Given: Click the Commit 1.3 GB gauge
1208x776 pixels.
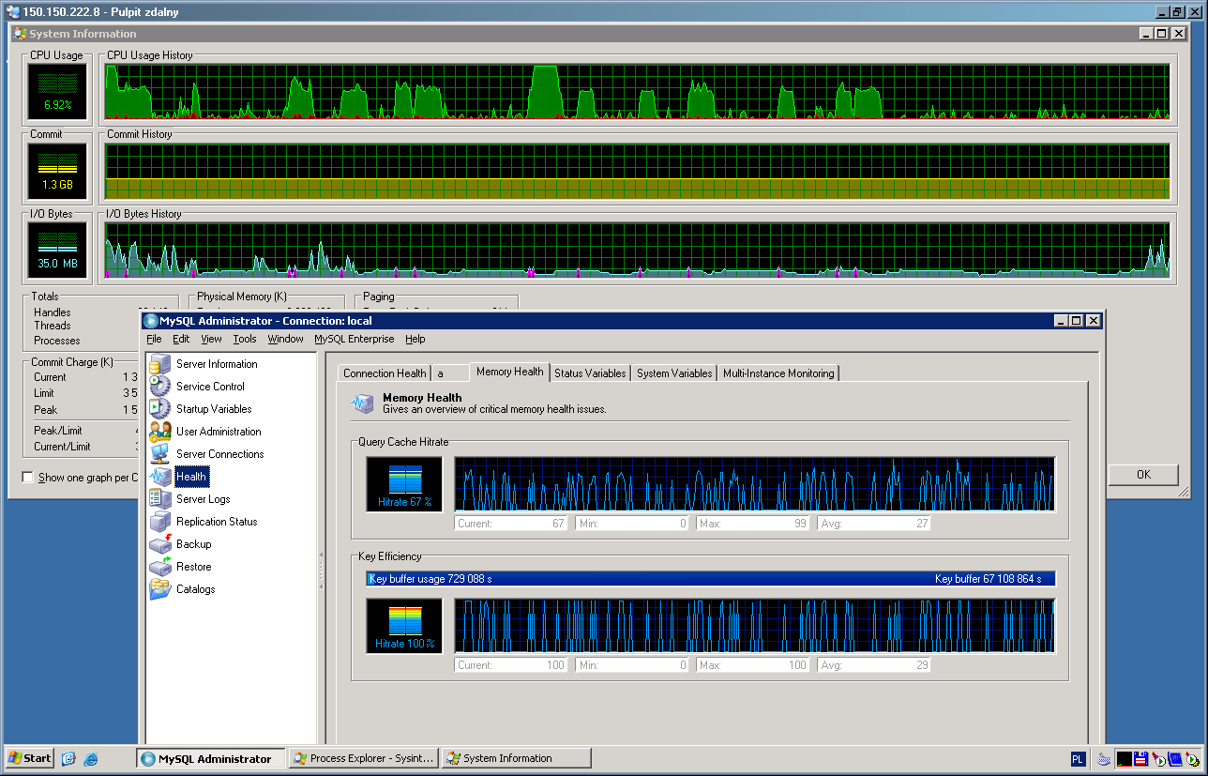Looking at the screenshot, I should pyautogui.click(x=57, y=172).
